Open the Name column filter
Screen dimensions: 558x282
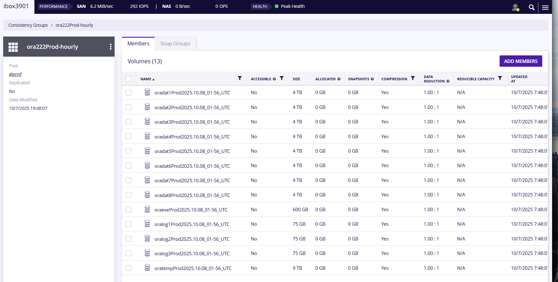pos(240,78)
